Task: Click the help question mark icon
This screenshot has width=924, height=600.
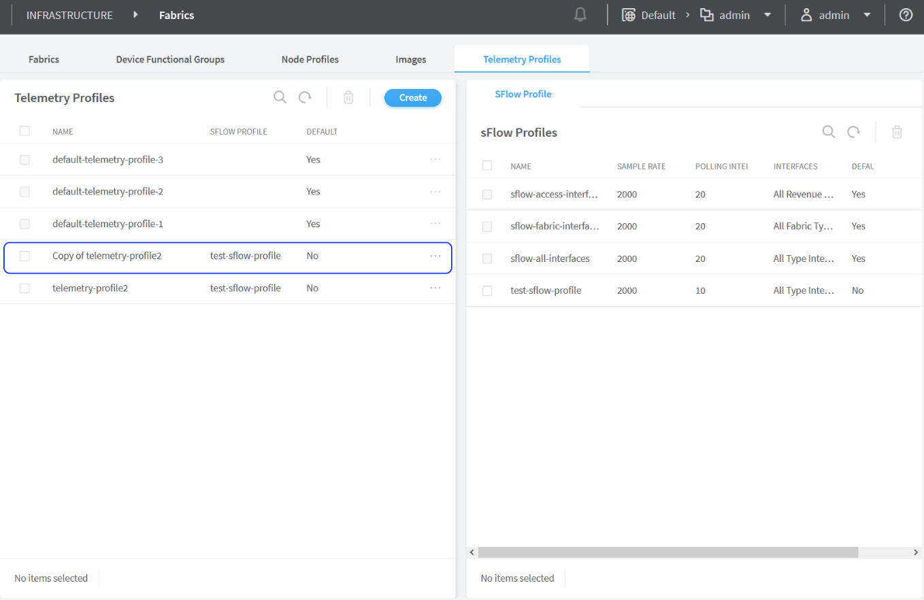Action: tap(906, 15)
